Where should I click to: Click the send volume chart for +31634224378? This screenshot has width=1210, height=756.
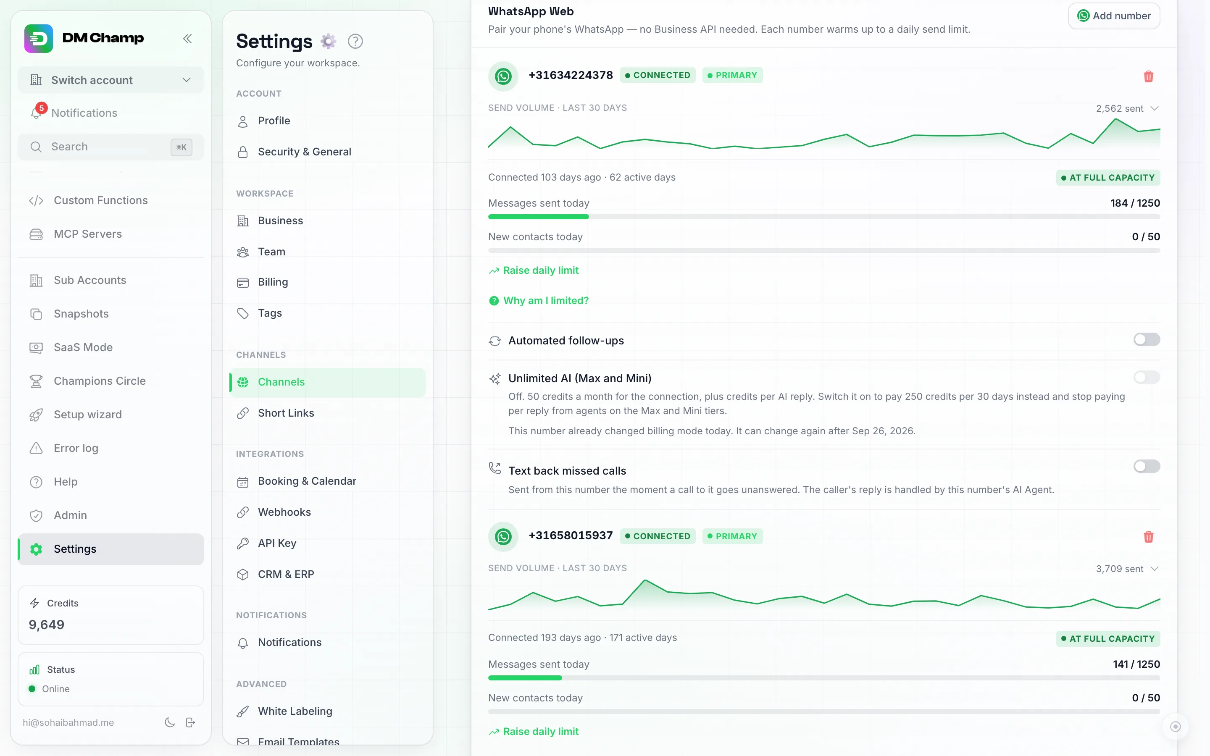click(x=824, y=134)
